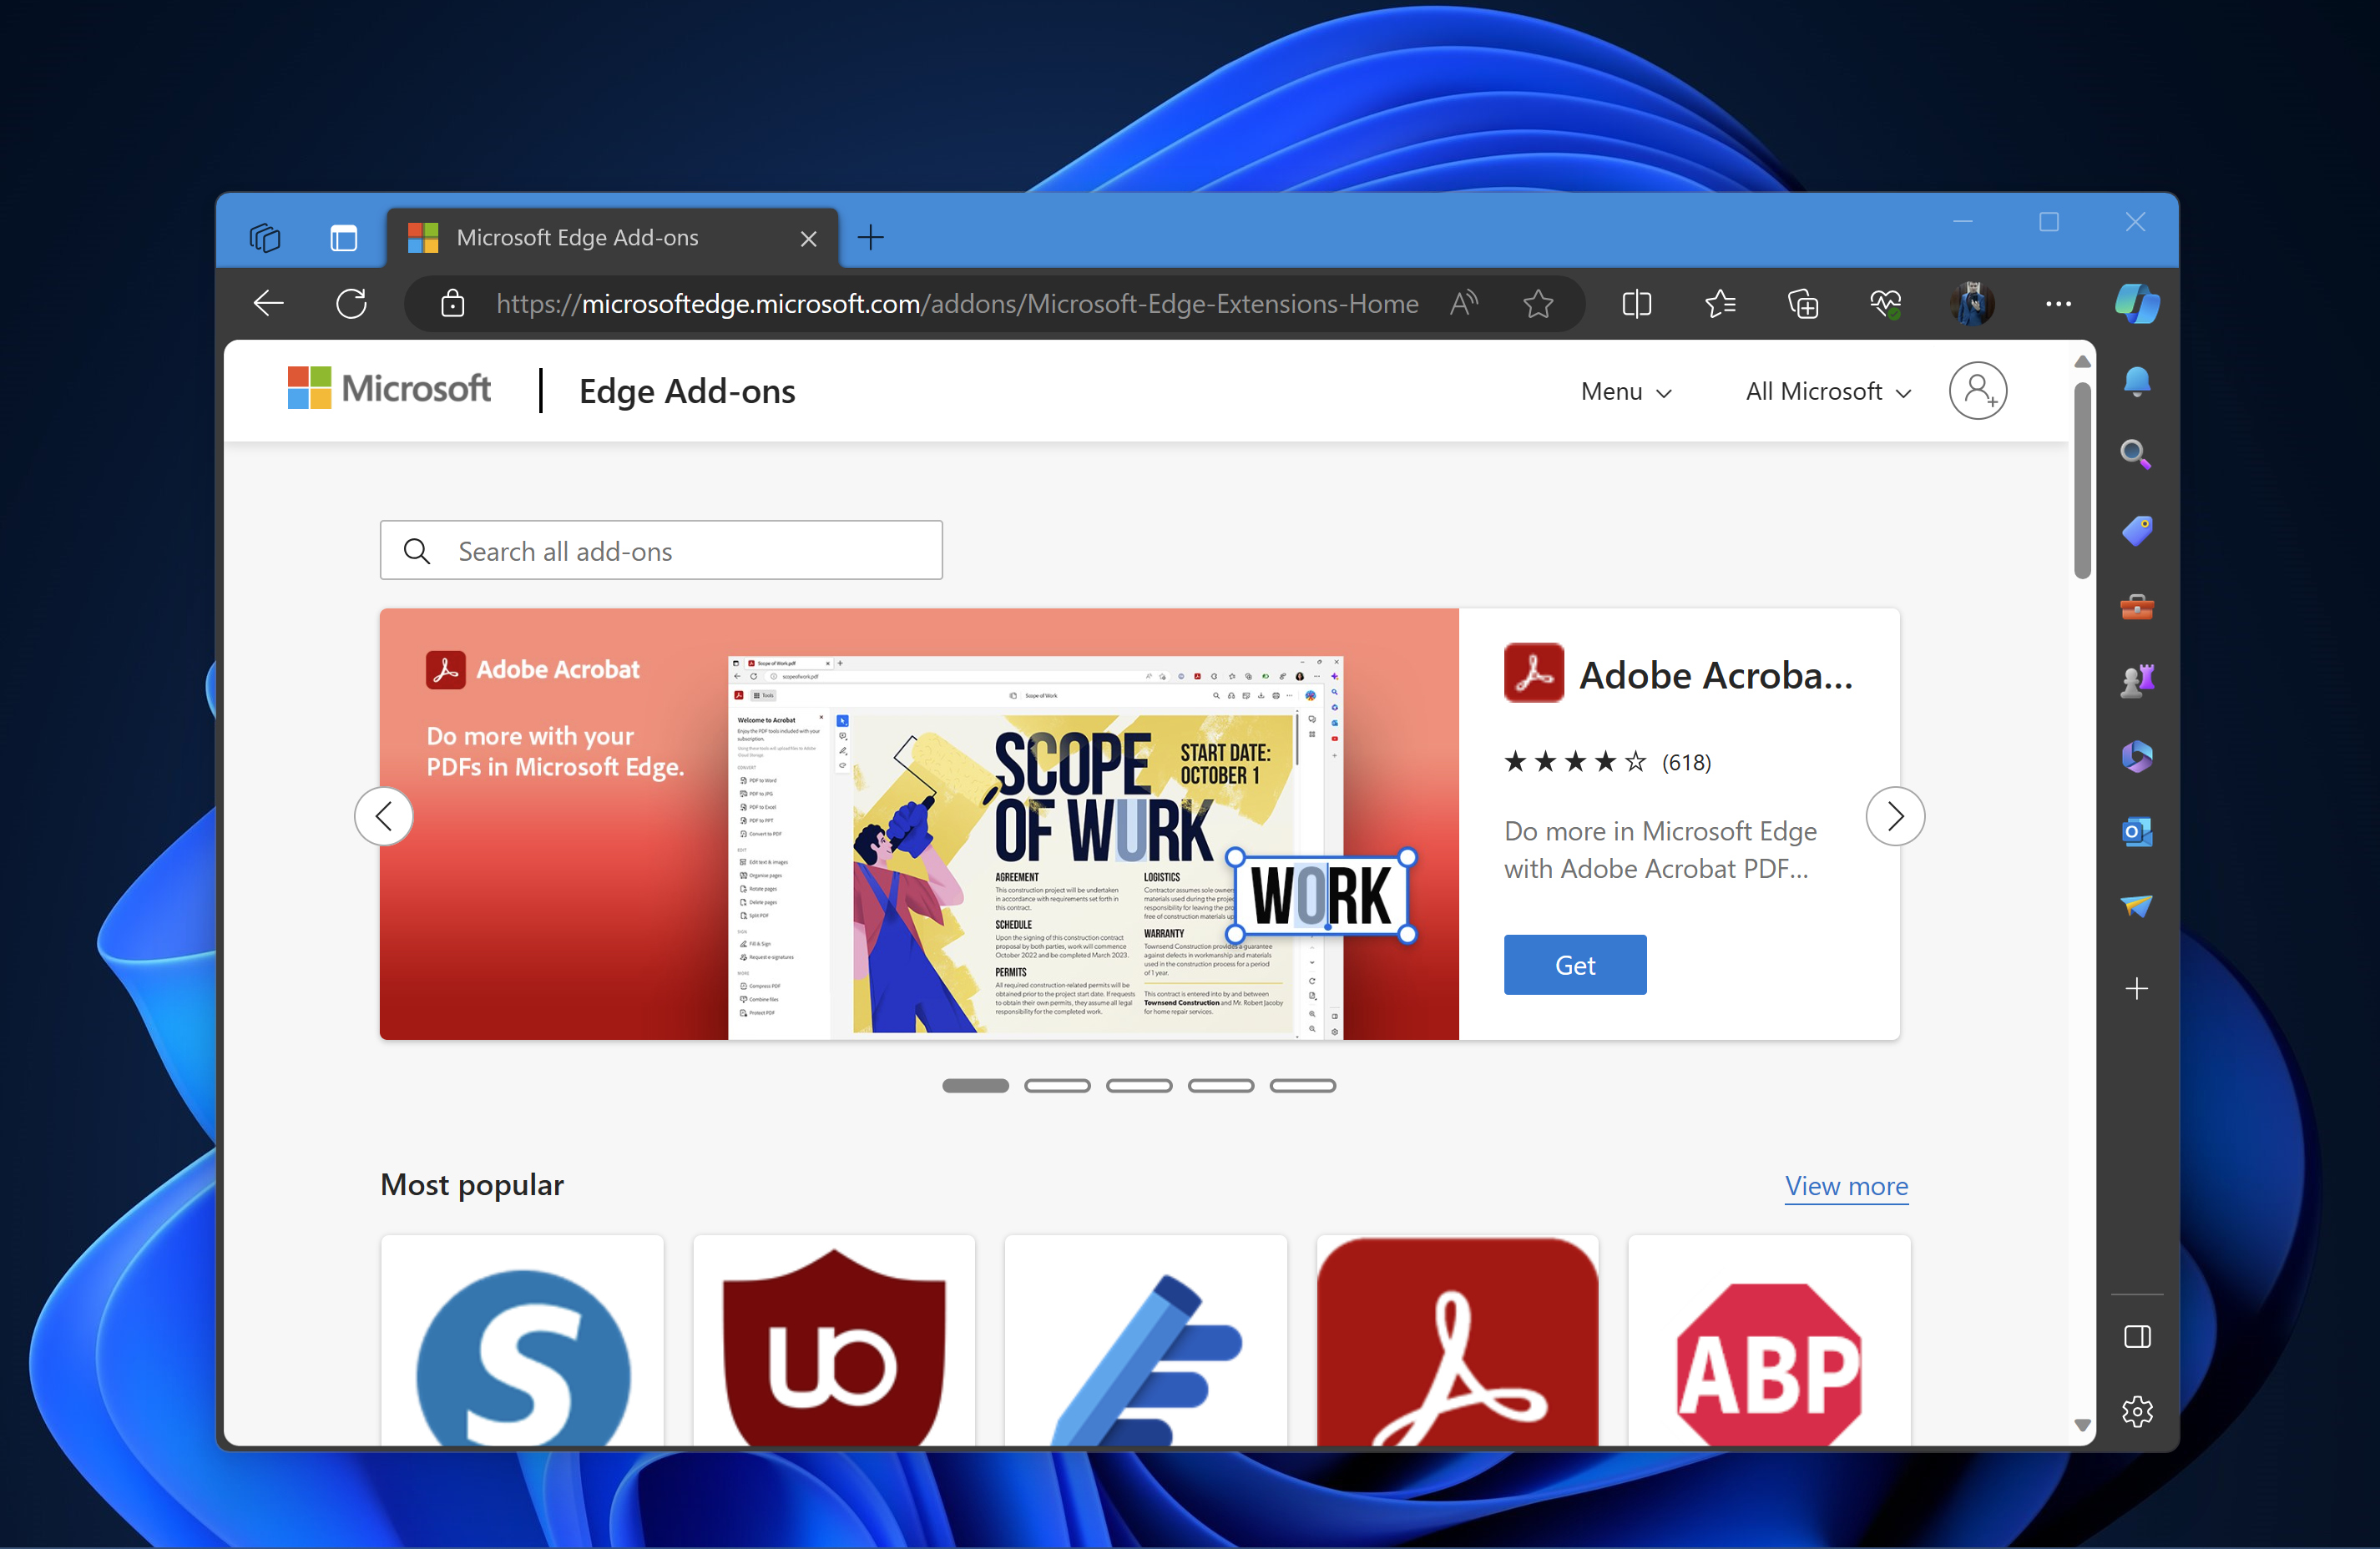Select fourth carousel indicator
The image size is (2380, 1549).
1220,1085
